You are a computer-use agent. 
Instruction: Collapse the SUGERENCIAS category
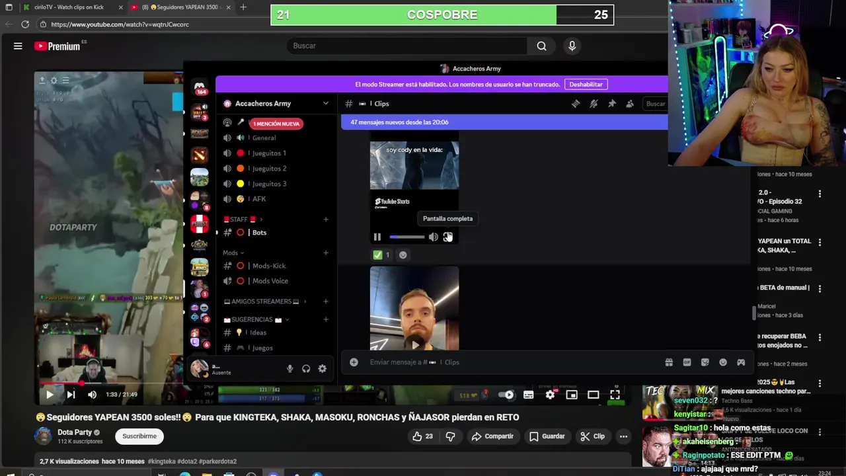point(256,319)
